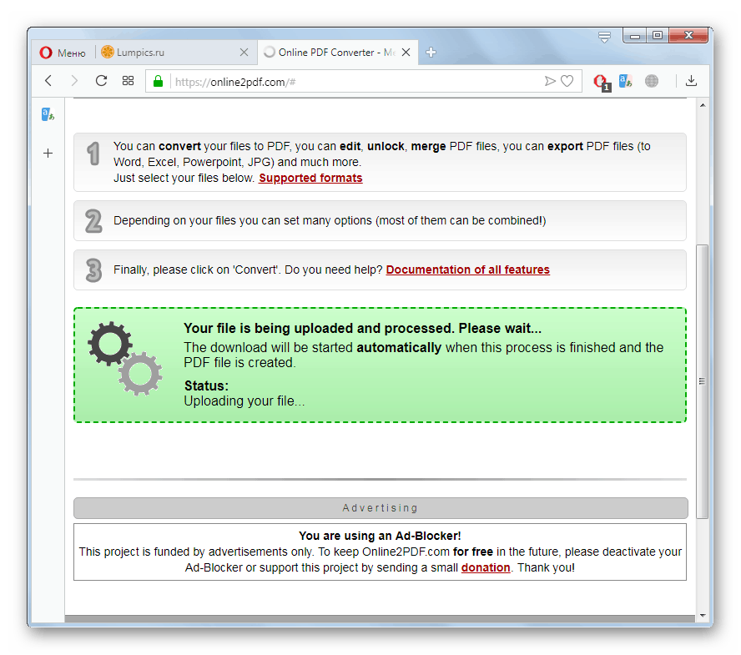The height and width of the screenshot is (655, 741).
Task: Click scrollbar up arrow
Action: coord(703,105)
